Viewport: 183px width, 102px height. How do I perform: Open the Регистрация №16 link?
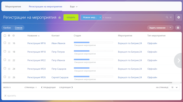tap(37, 43)
